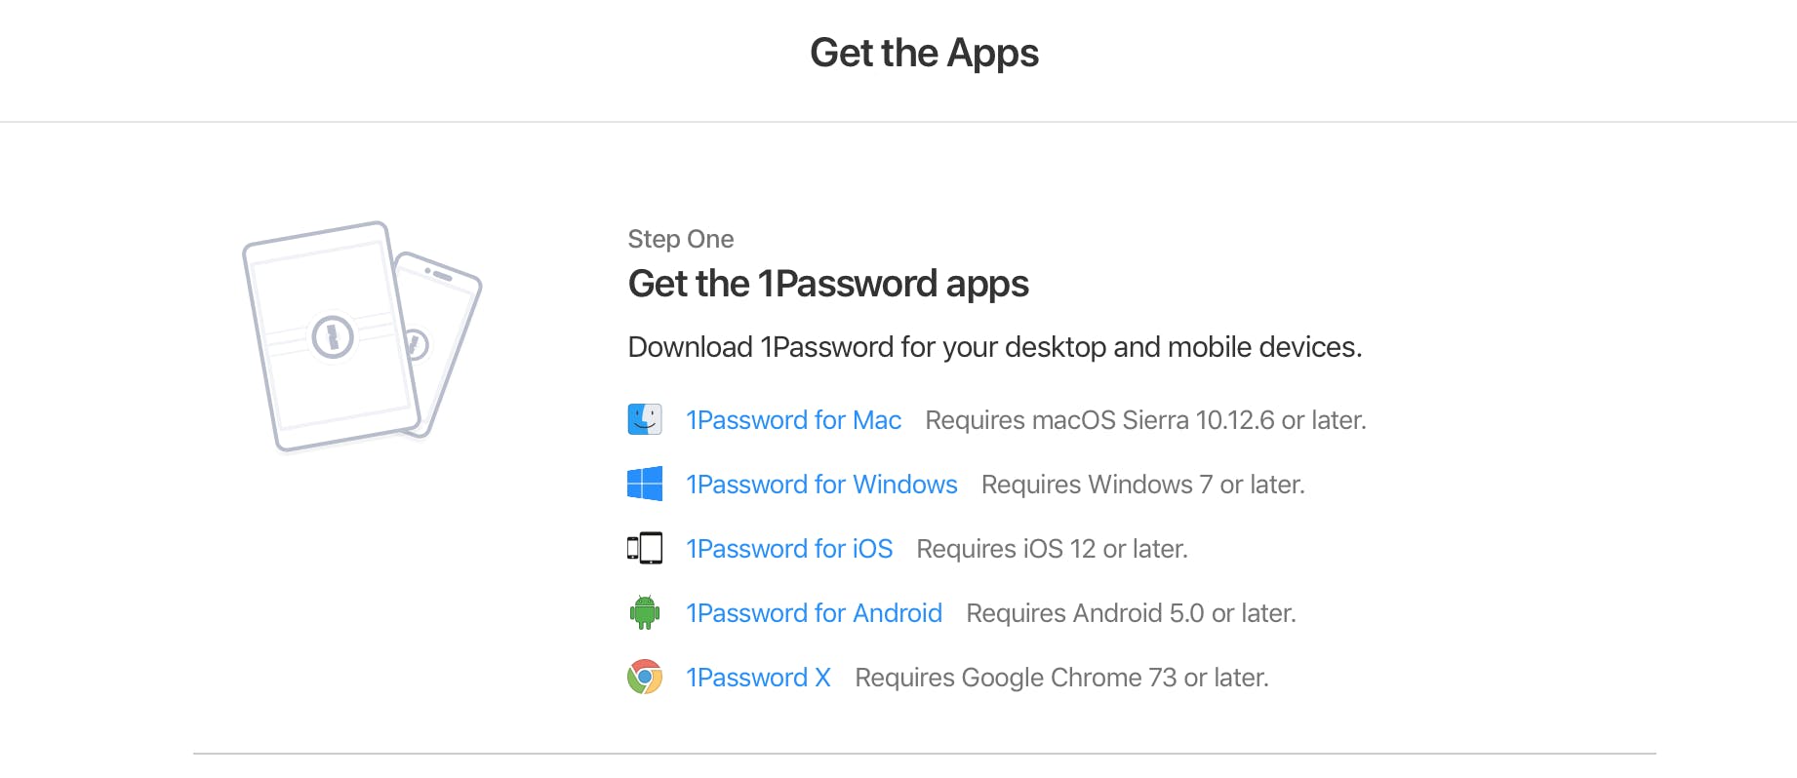This screenshot has height=778, width=1797.
Task: Open the 1Password for Windows download link
Action: click(821, 485)
